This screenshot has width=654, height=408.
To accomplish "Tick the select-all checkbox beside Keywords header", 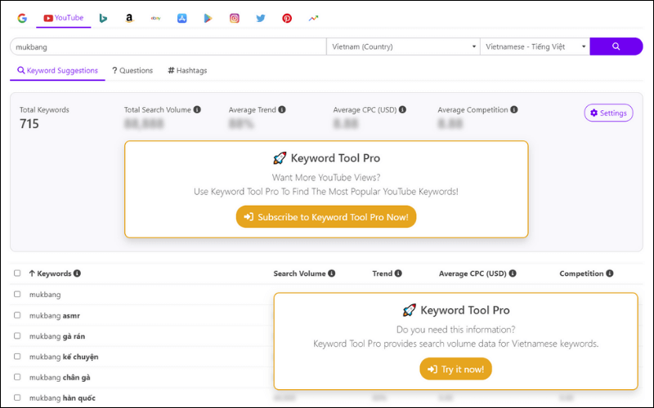I will tap(17, 273).
